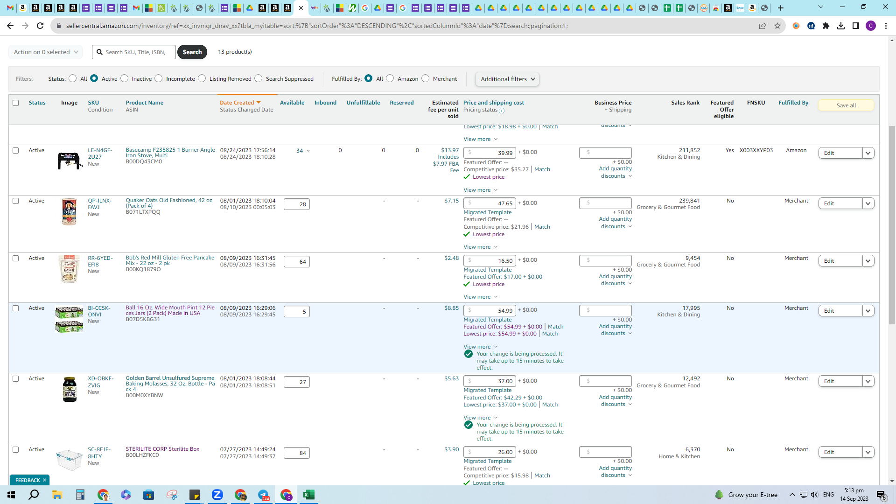Check the Quaker Oats row checkbox
The height and width of the screenshot is (504, 896).
(x=16, y=201)
